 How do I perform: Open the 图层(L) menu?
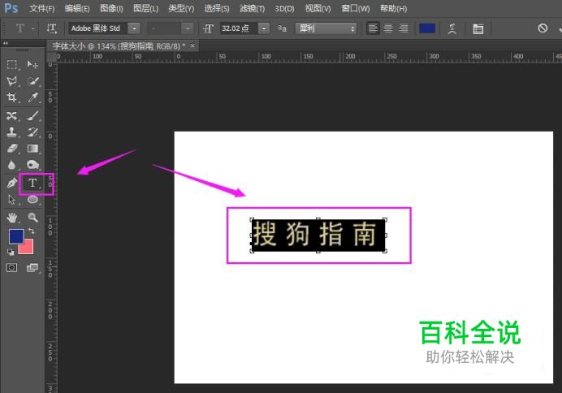tap(145, 8)
